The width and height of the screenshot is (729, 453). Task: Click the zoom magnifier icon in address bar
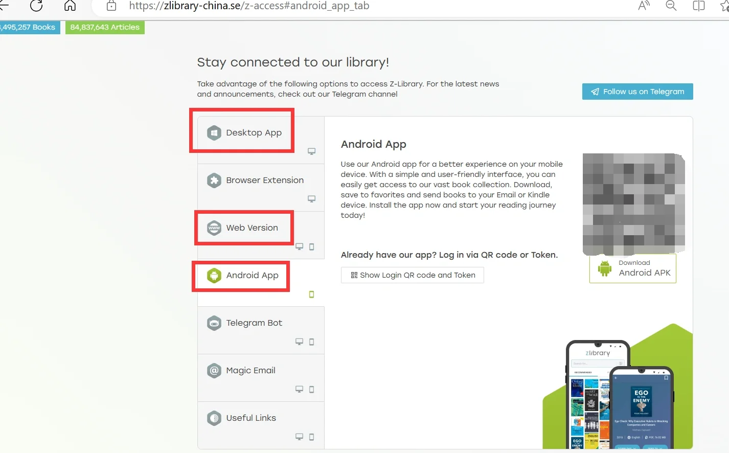click(671, 6)
